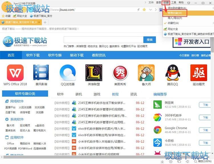
Task: Click the lightning speed-mode icon in address bar
Action: coord(138,9)
